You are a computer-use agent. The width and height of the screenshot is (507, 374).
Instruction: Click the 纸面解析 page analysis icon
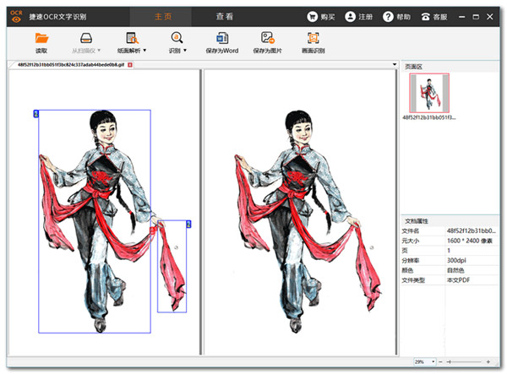(131, 38)
